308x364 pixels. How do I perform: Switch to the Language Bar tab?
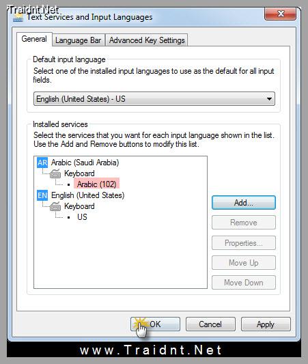[79, 40]
